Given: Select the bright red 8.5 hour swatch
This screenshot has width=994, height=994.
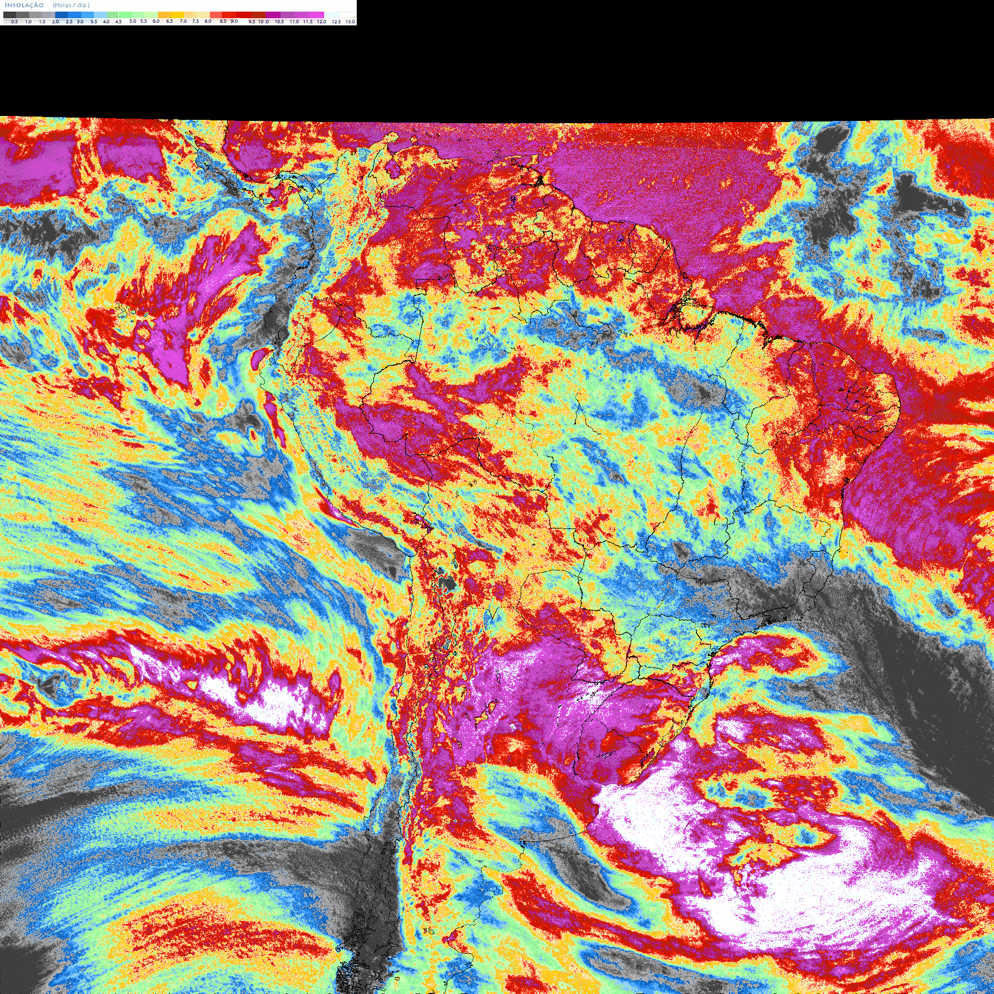Looking at the screenshot, I should [x=229, y=15].
